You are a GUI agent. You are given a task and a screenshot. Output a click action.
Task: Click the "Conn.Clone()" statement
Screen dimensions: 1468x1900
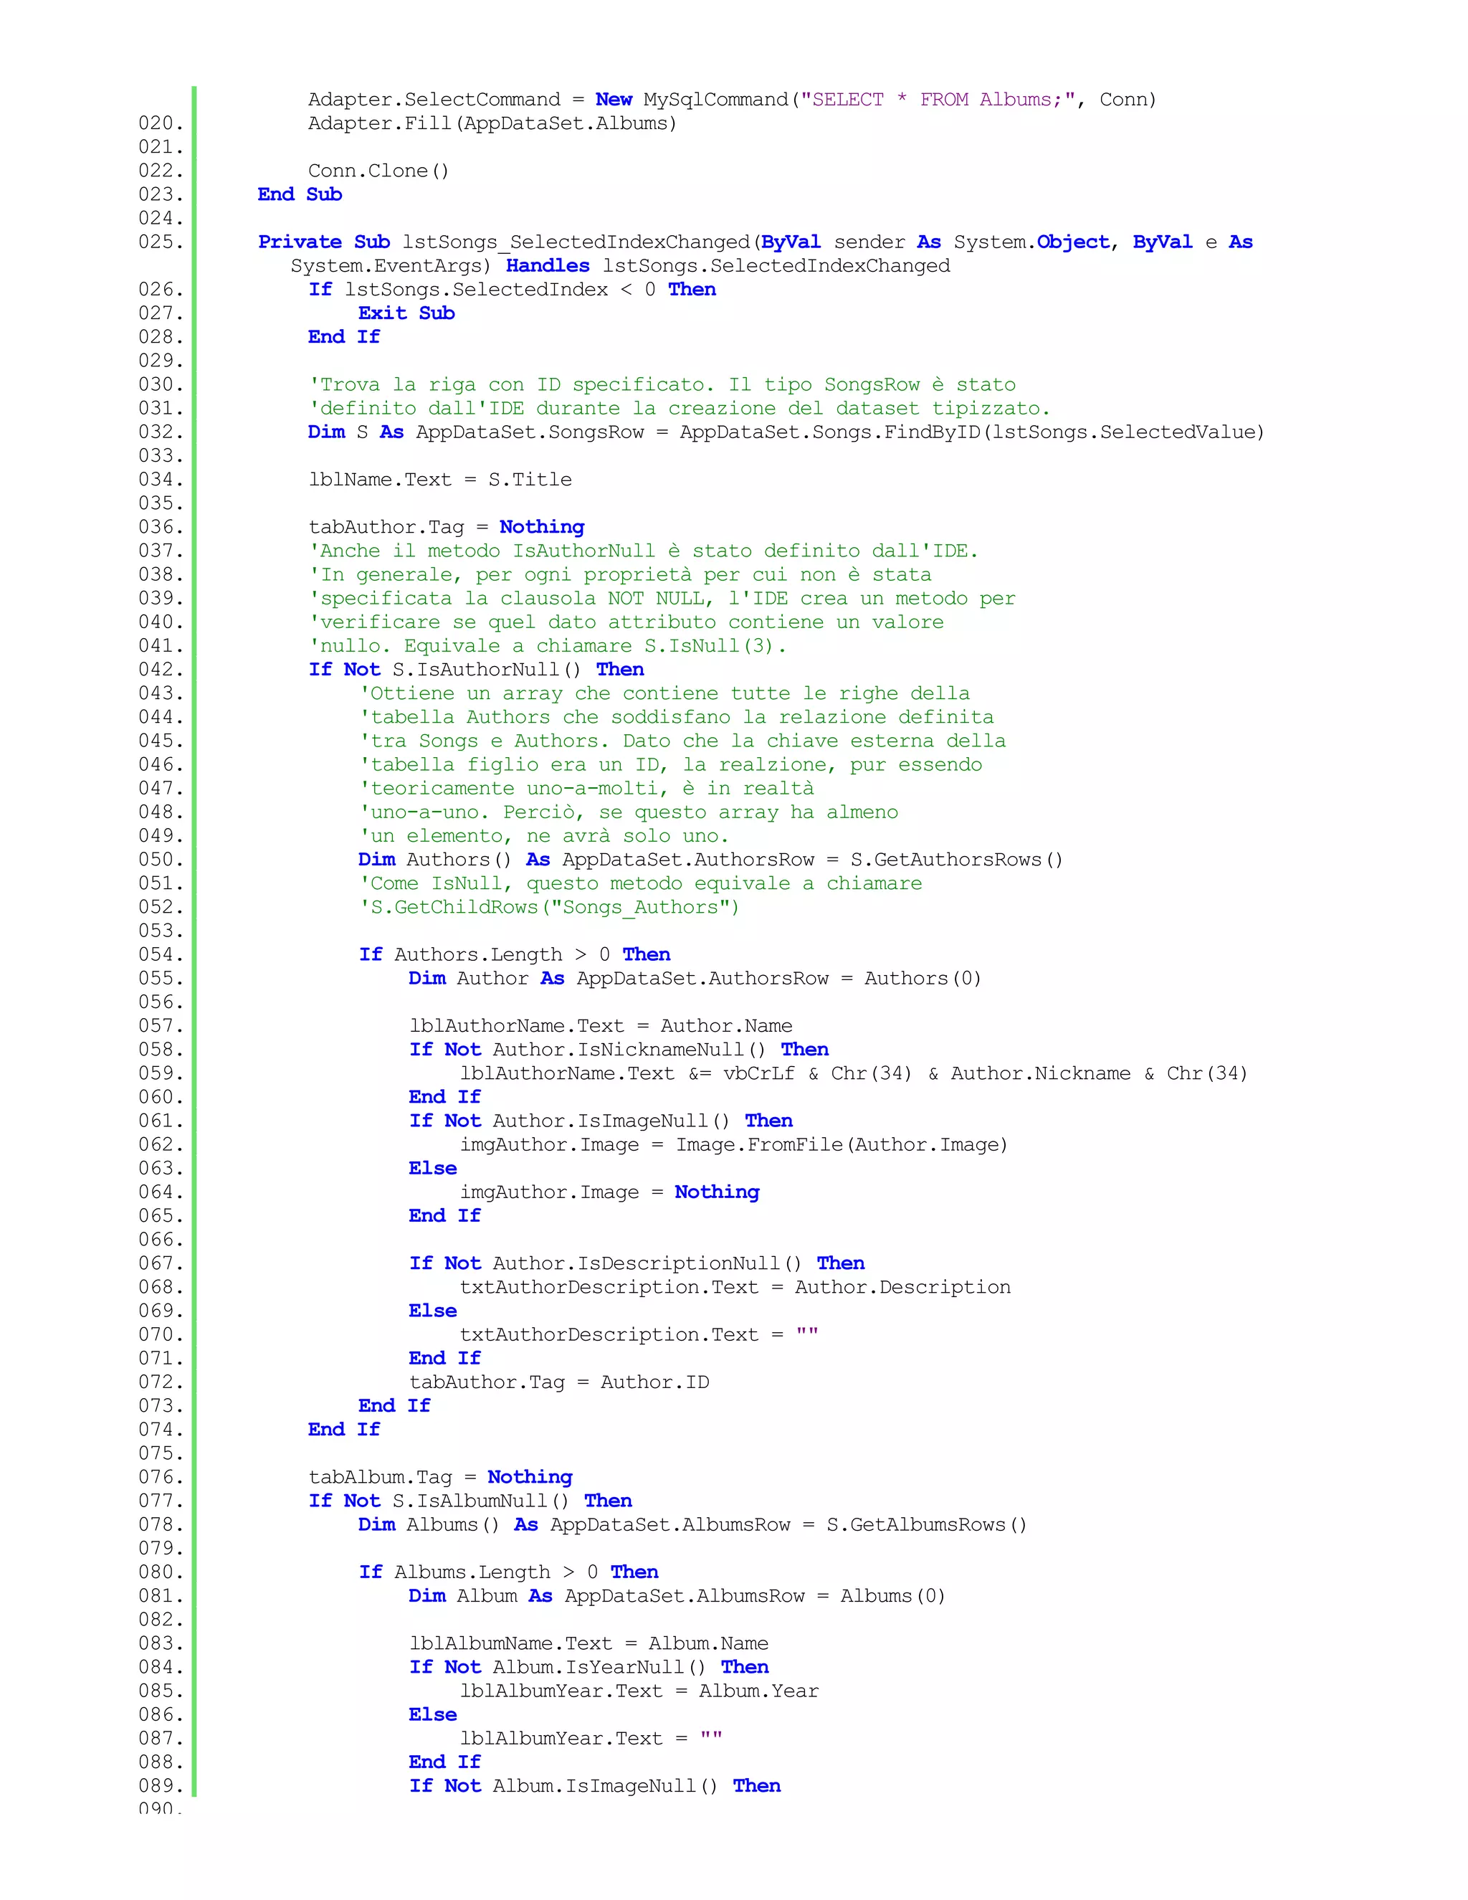pyautogui.click(x=378, y=171)
